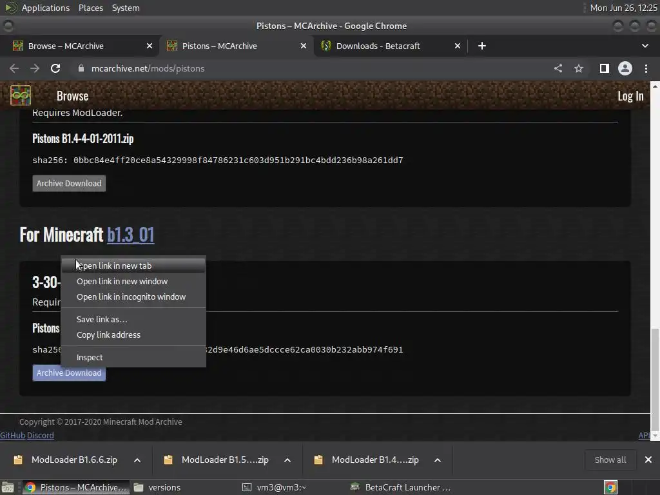Viewport: 660px width, 495px height.
Task: Go back to the previous page
Action: pos(14,68)
